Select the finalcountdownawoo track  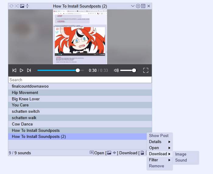coord(80,86)
